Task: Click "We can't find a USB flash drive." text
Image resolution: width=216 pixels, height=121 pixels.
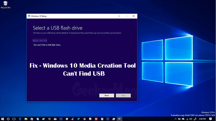Action: (x=47, y=45)
